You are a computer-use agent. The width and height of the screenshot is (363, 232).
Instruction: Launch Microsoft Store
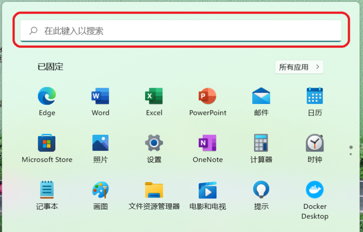click(x=47, y=148)
